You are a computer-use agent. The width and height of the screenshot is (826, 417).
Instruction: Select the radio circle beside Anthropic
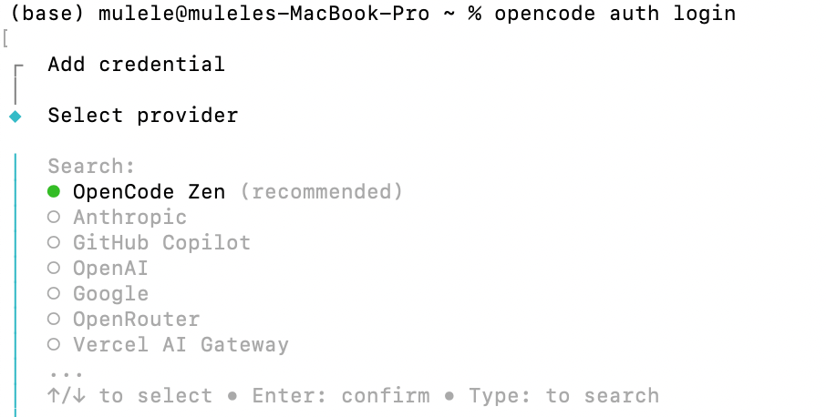pyautogui.click(x=54, y=217)
